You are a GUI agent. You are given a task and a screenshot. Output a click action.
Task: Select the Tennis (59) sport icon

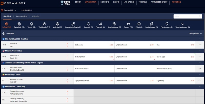32,24
